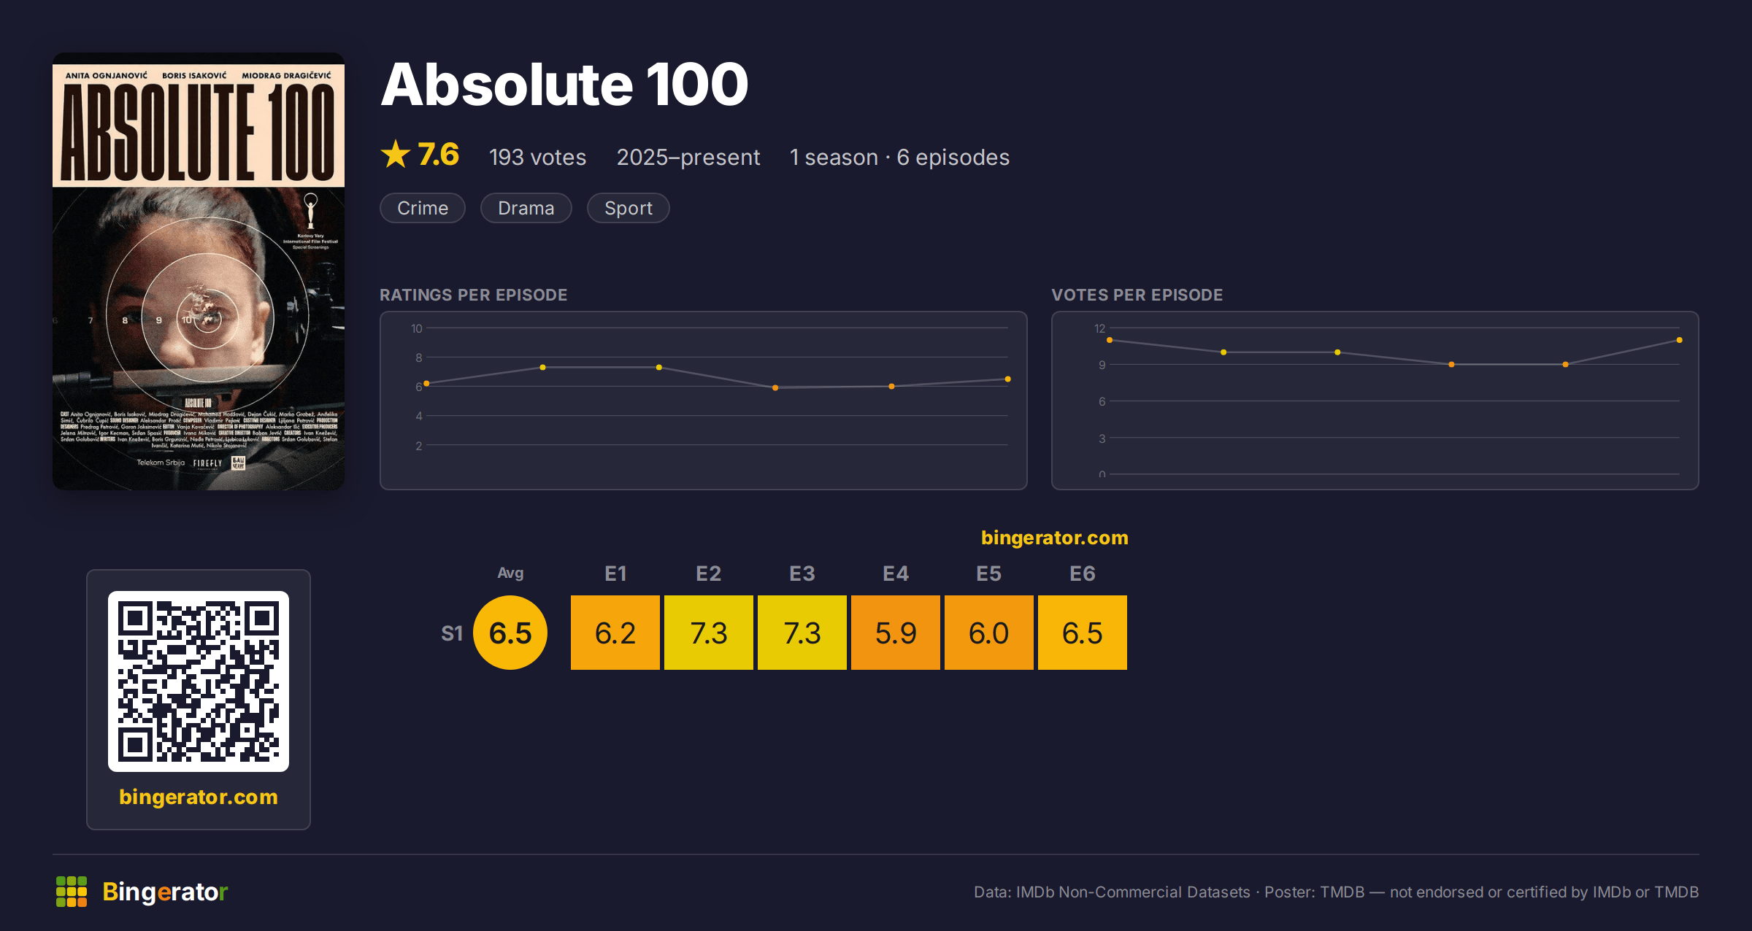The width and height of the screenshot is (1752, 931).
Task: Click the E4 rating tile 5.9
Action: coord(896,633)
